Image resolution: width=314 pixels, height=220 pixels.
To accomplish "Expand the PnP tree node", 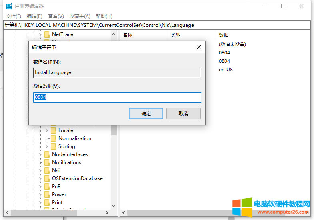I will (x=40, y=186).
